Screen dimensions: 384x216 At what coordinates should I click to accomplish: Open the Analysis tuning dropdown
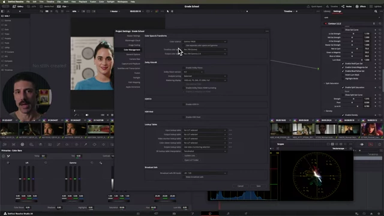coord(205,76)
